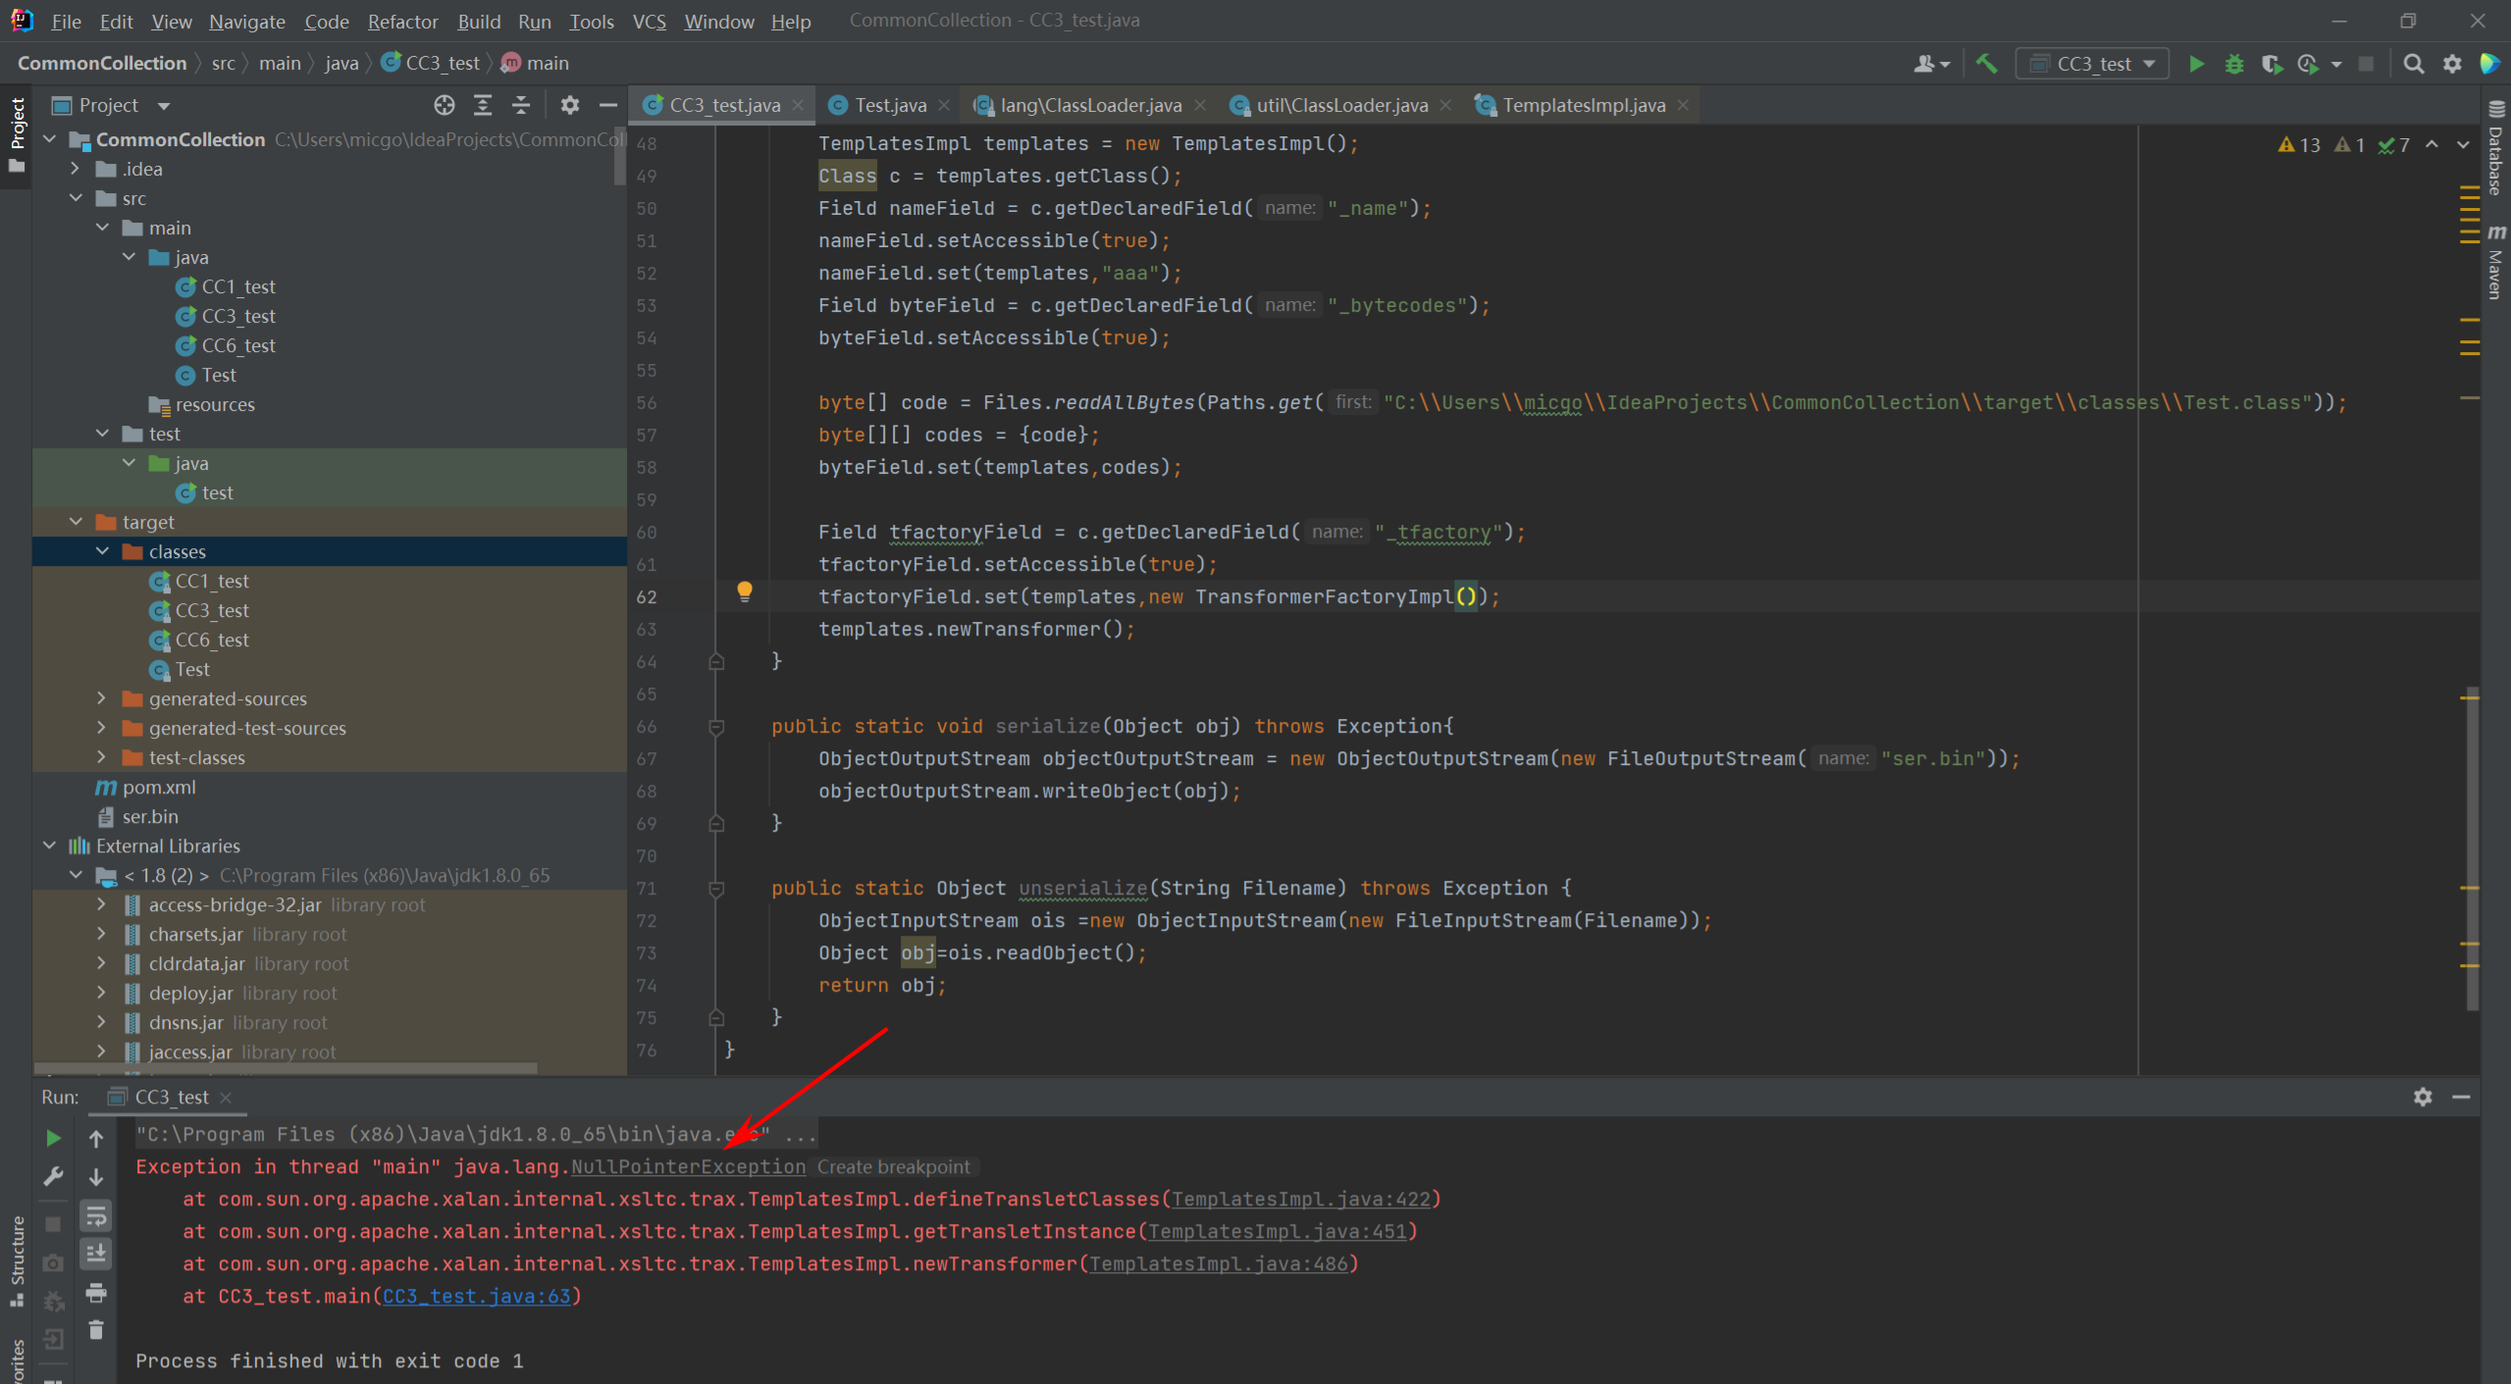Open Search Everywhere magnifier icon
Viewport: 2511px width, 1384px height.
(2414, 64)
